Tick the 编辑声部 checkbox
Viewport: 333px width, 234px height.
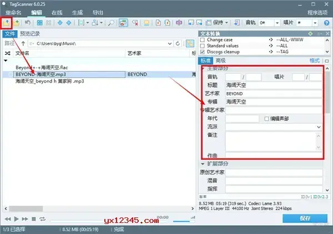pos(267,119)
